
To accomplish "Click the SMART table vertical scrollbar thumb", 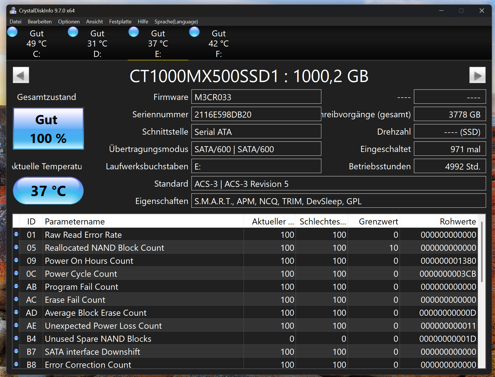I will tap(482, 252).
